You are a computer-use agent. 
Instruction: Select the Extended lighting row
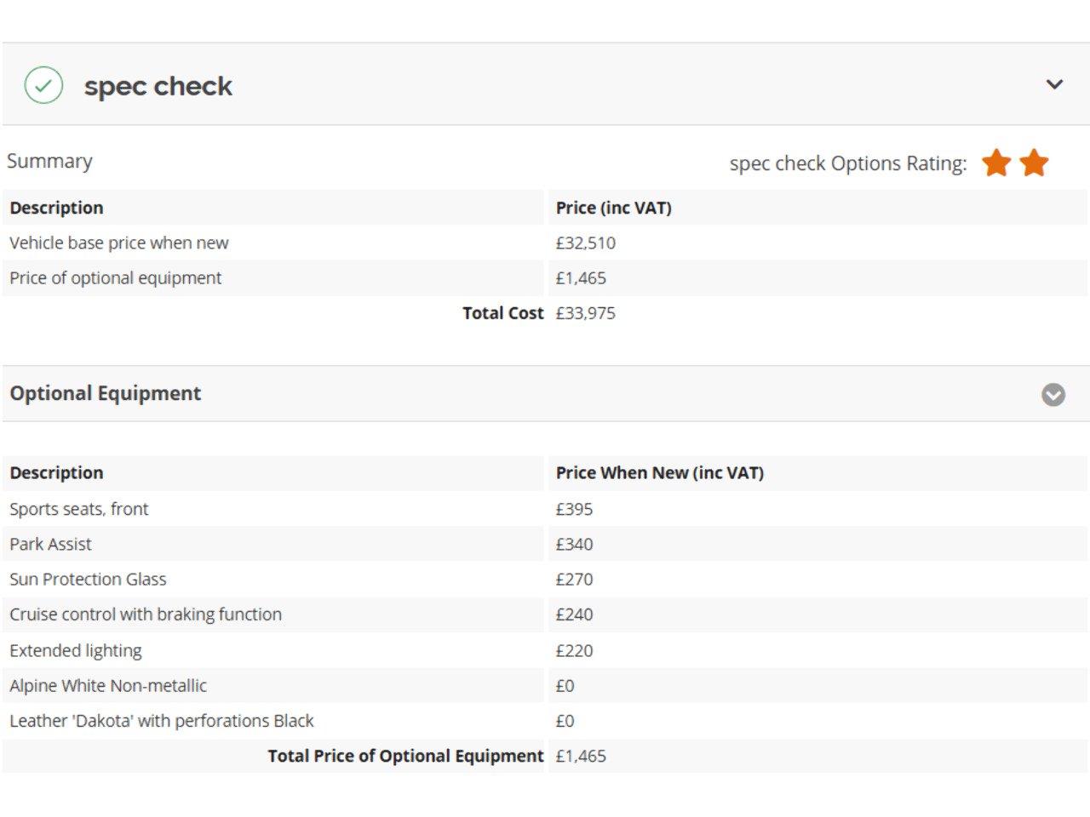545,650
